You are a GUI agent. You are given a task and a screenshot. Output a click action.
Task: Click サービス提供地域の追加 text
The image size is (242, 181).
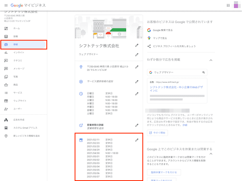[x=100, y=81]
